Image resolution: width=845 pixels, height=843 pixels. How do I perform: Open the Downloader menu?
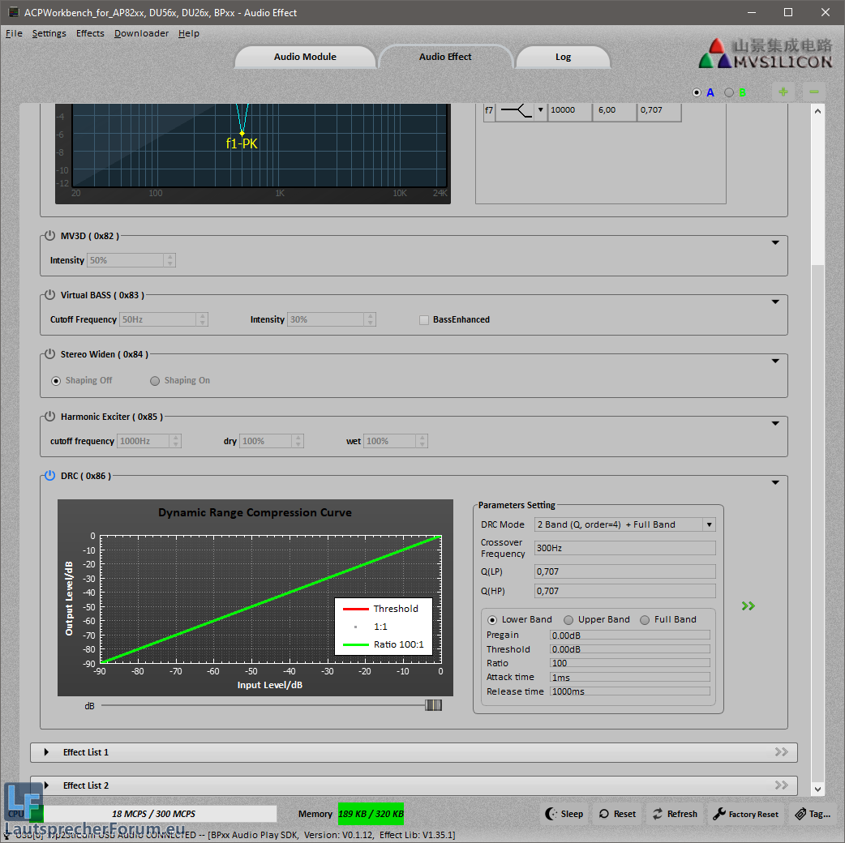[141, 33]
